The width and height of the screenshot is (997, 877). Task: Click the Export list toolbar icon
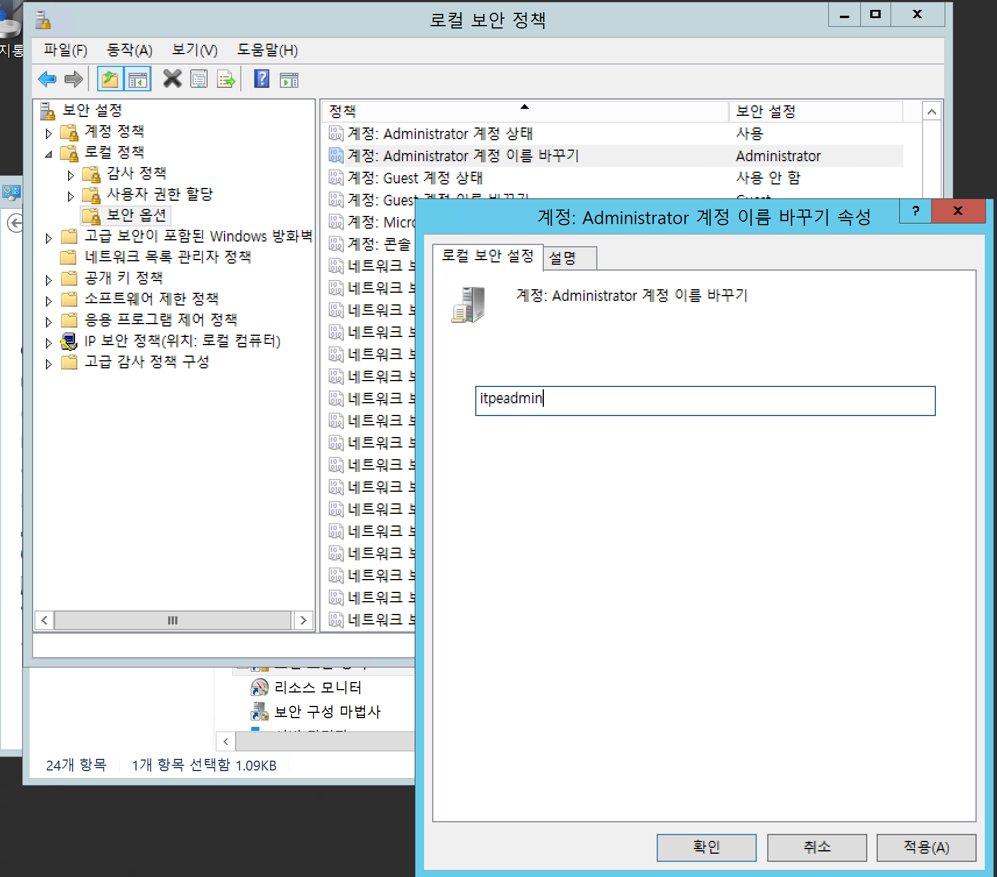[x=226, y=79]
